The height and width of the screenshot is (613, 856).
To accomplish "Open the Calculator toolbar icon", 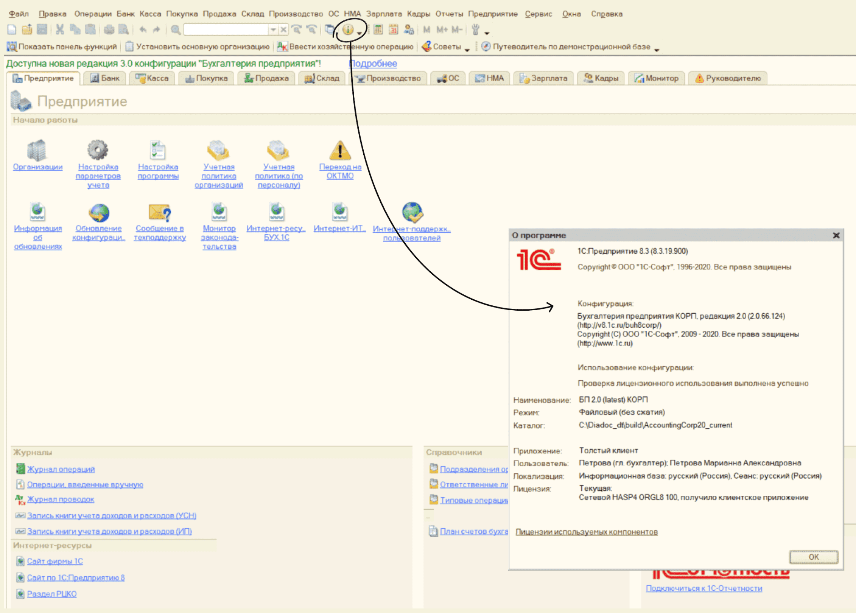I will [x=378, y=30].
